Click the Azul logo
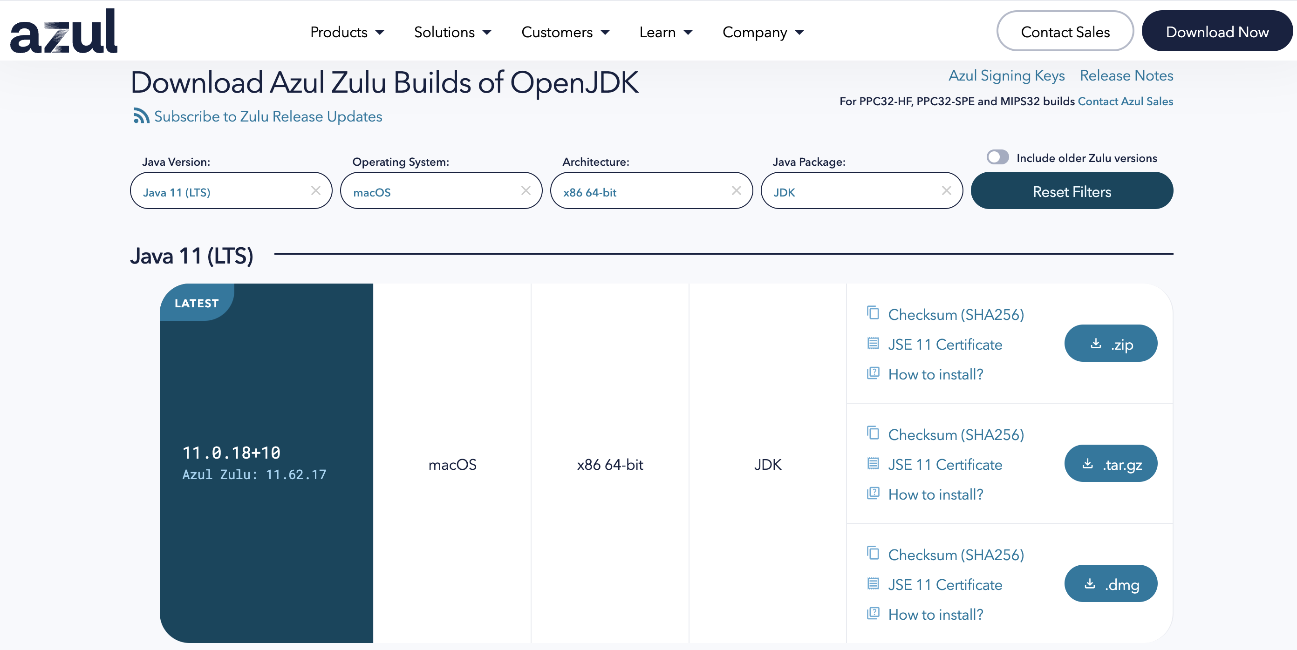This screenshot has height=650, width=1297. [x=64, y=31]
